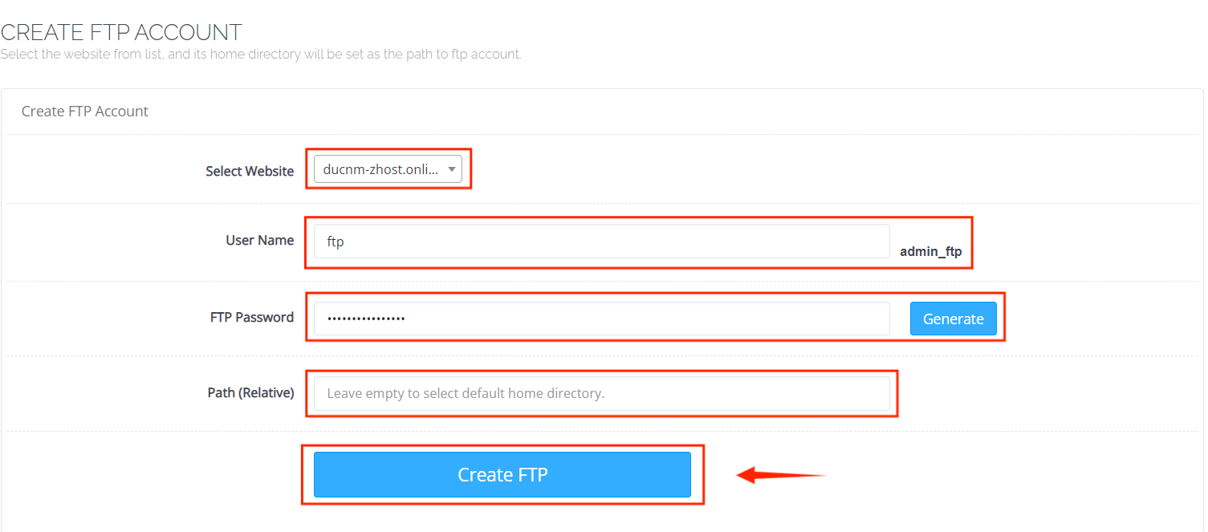Click the typed 'ftp' text in User Name
The width and height of the screenshot is (1208, 532).
(x=336, y=242)
